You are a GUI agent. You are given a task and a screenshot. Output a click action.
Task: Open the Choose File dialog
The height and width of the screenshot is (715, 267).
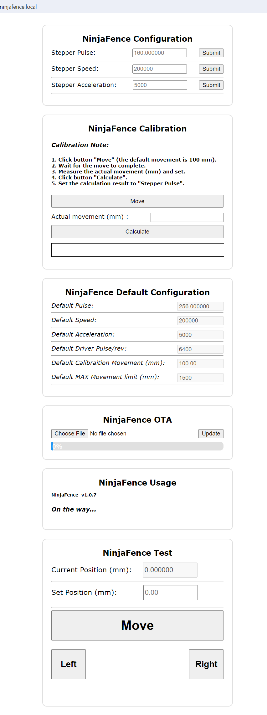[70, 434]
